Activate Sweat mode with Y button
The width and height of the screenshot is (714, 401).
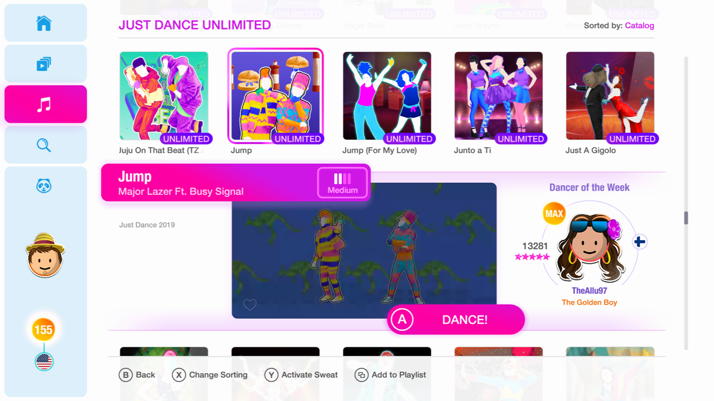point(301,375)
